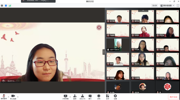Image resolution: width=180 pixels, height=100 pixels.
Task: Start recording with 录制 button
Action: (x=99, y=97)
